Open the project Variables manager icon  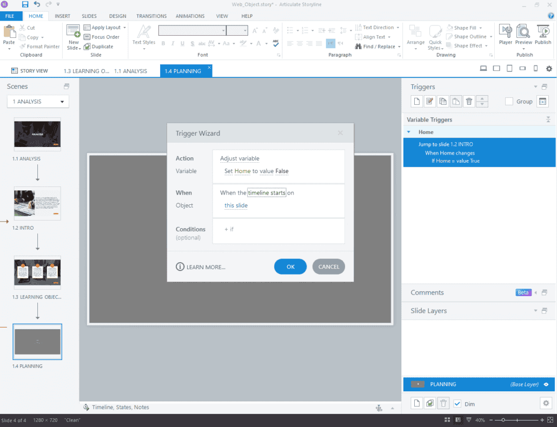[x=542, y=101]
